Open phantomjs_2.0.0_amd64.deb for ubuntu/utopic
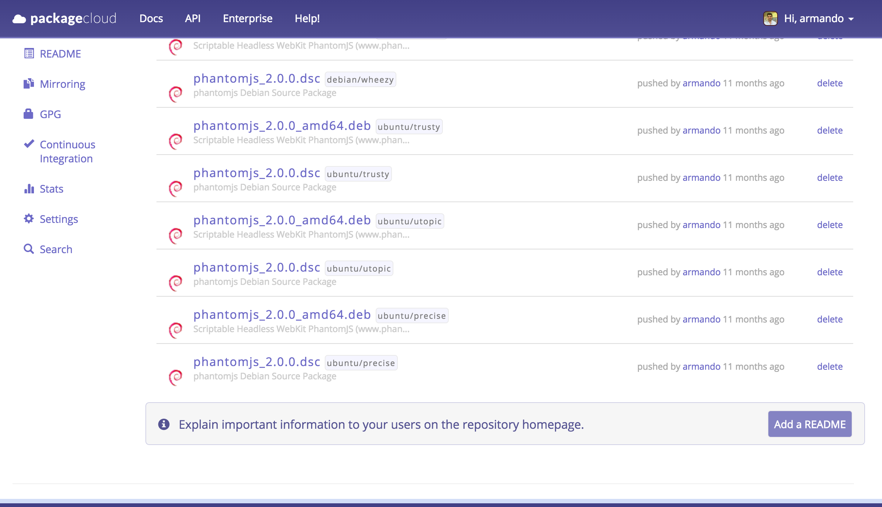Screen dimensions: 882x507 click(282, 220)
